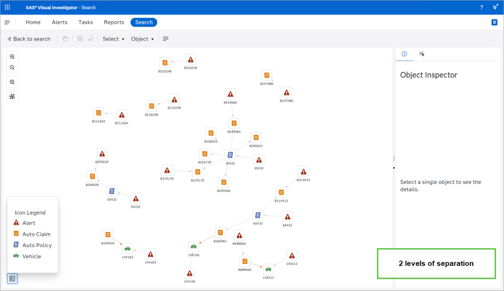Screen dimensions: 504x291
Task: Select Alert node 55432
Action: tap(136, 199)
